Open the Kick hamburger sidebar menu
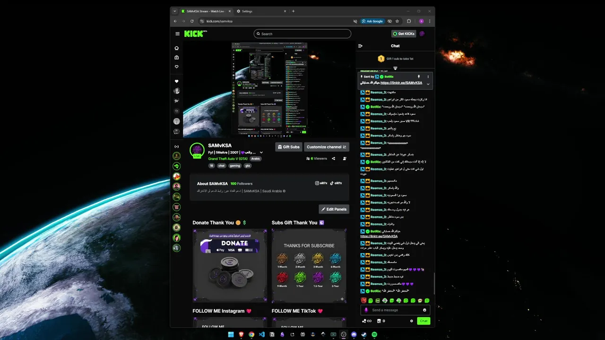The width and height of the screenshot is (605, 340). (177, 34)
